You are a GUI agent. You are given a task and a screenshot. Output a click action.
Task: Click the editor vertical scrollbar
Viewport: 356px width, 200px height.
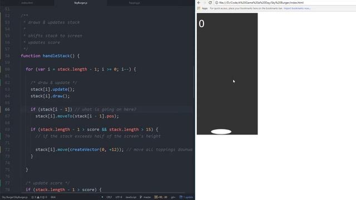(194, 82)
